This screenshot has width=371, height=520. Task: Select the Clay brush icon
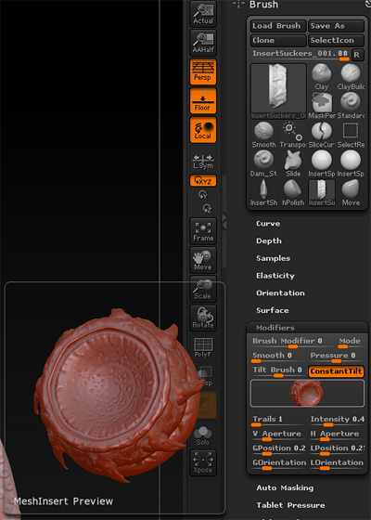pos(321,77)
